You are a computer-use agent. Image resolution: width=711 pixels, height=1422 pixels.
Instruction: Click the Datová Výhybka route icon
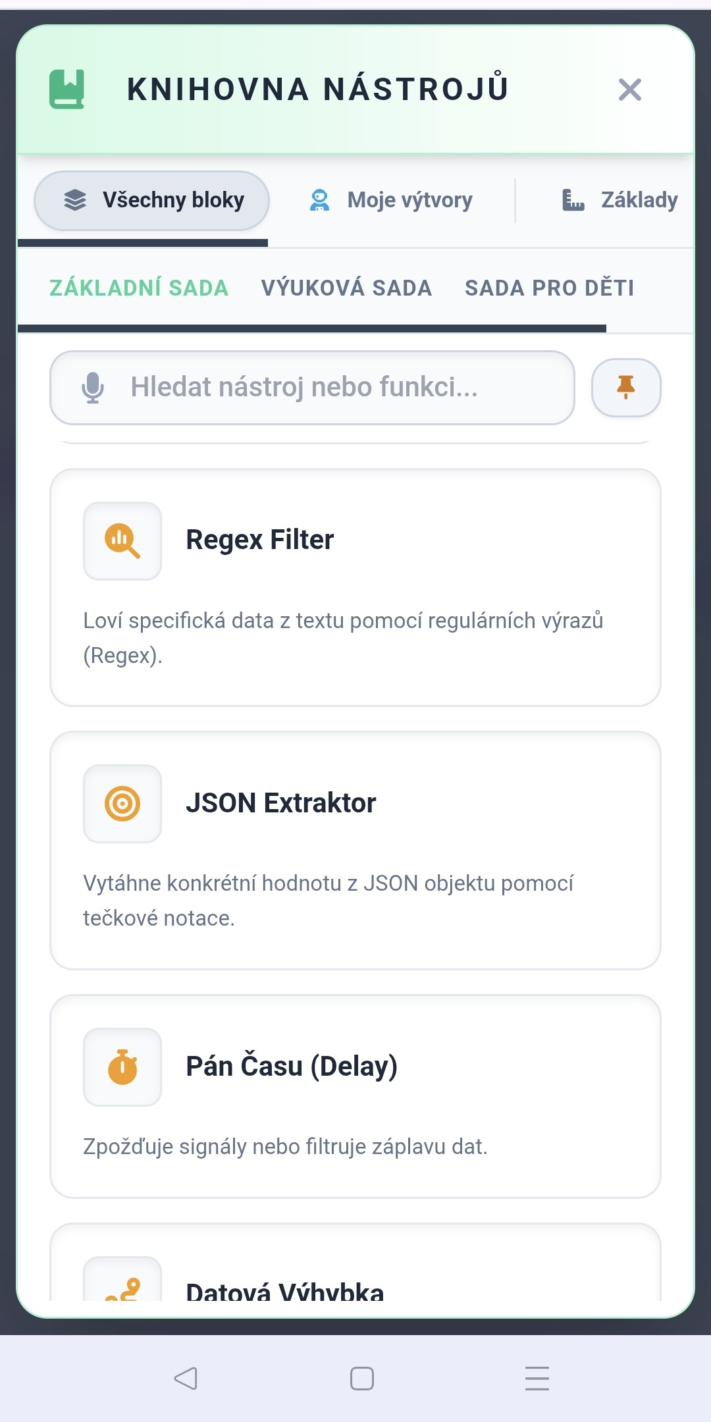click(x=122, y=1279)
